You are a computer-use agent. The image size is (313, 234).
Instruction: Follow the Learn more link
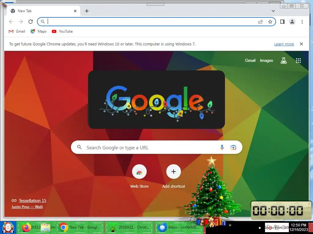click(x=284, y=44)
